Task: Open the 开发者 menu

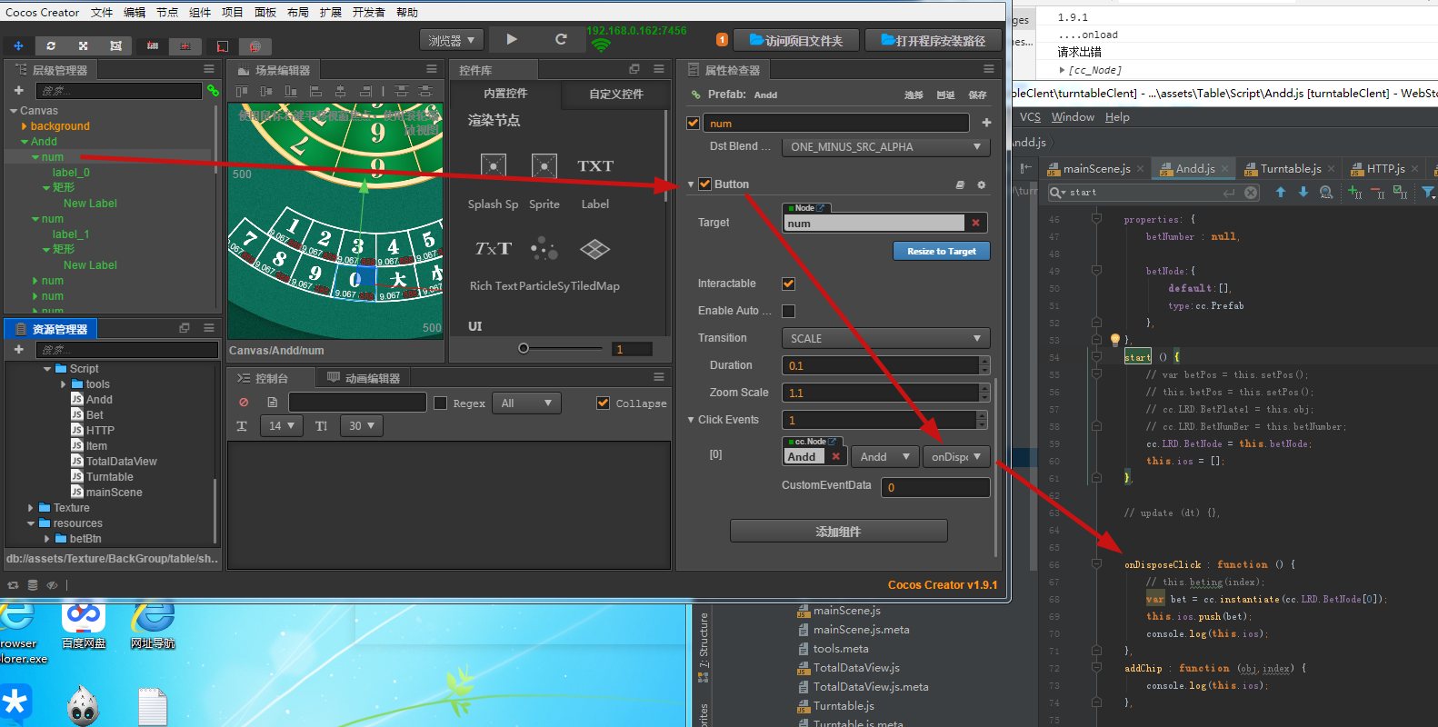Action: tap(369, 12)
